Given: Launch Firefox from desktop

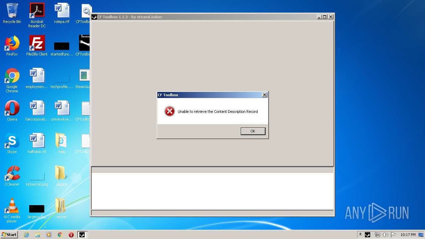Looking at the screenshot, I should [12, 46].
